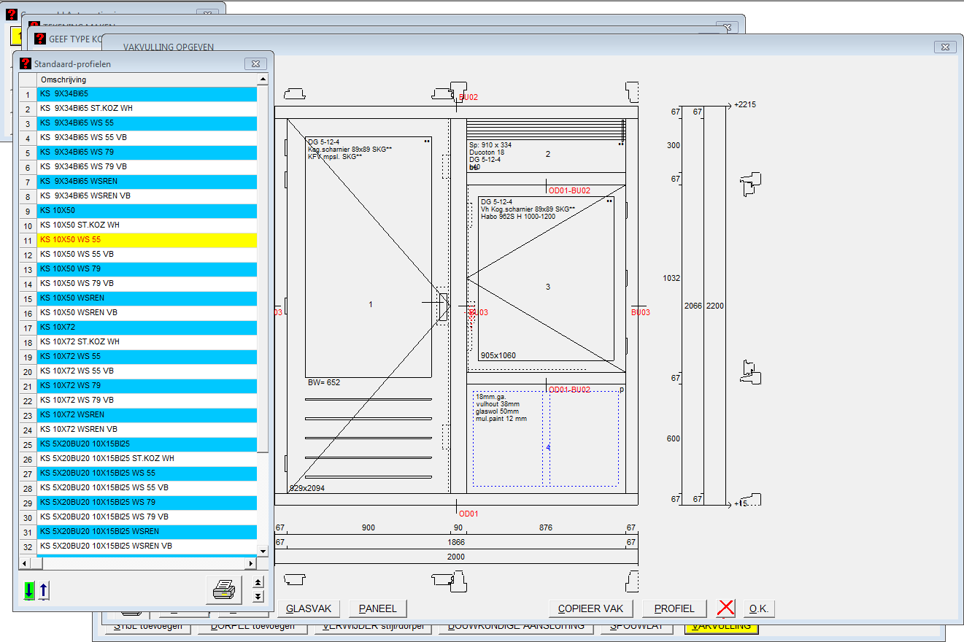The width and height of the screenshot is (964, 642).
Task: Click the COPIEER VAK button
Action: (x=590, y=608)
